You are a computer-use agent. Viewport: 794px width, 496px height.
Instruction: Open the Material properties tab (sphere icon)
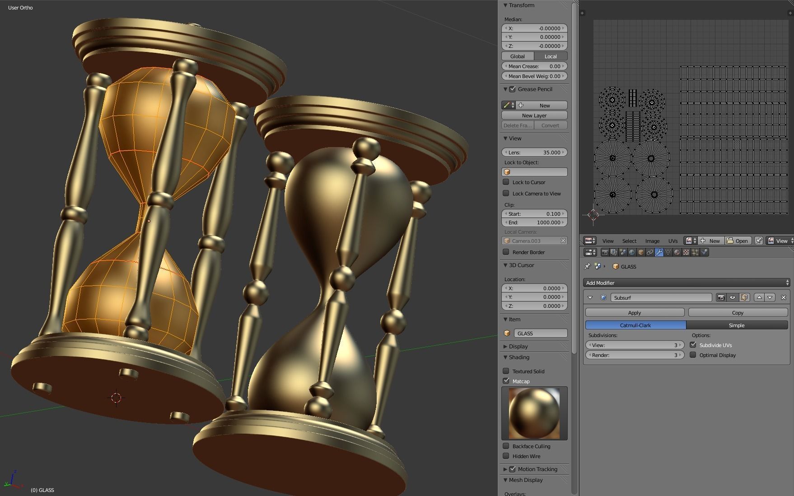677,252
